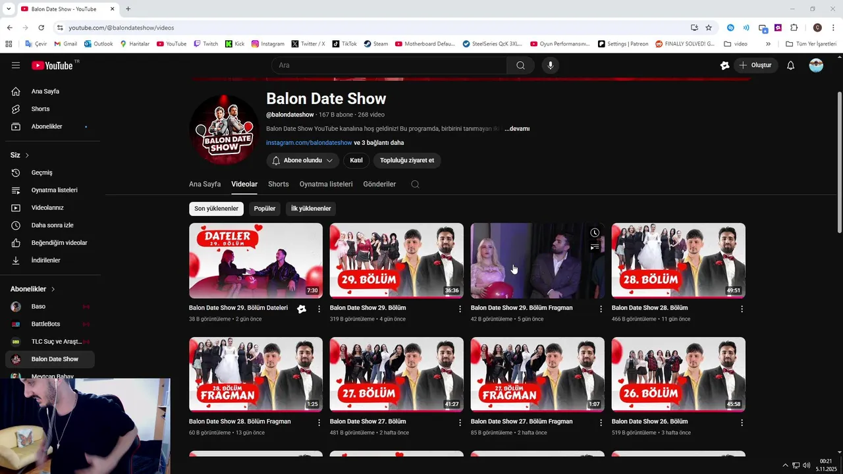Bookmark this page with star icon
This screenshot has width=843, height=474.
[709, 28]
